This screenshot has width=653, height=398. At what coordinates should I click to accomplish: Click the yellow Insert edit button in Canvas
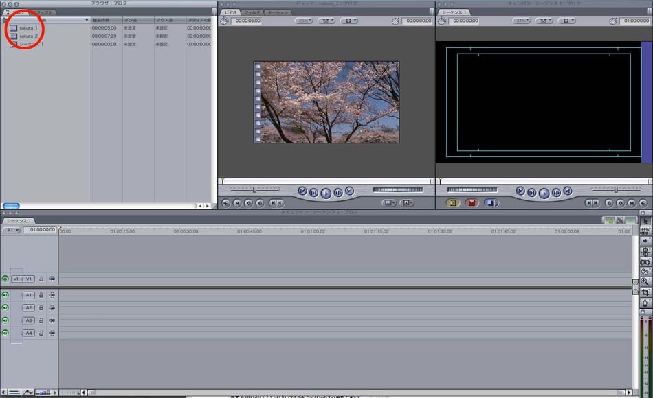453,203
